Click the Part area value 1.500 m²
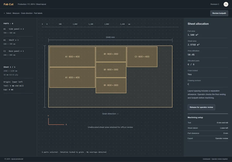The image size is (232, 162). [x=193, y=35]
